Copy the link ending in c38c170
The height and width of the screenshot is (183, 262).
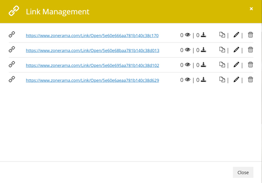pyautogui.click(x=222, y=35)
